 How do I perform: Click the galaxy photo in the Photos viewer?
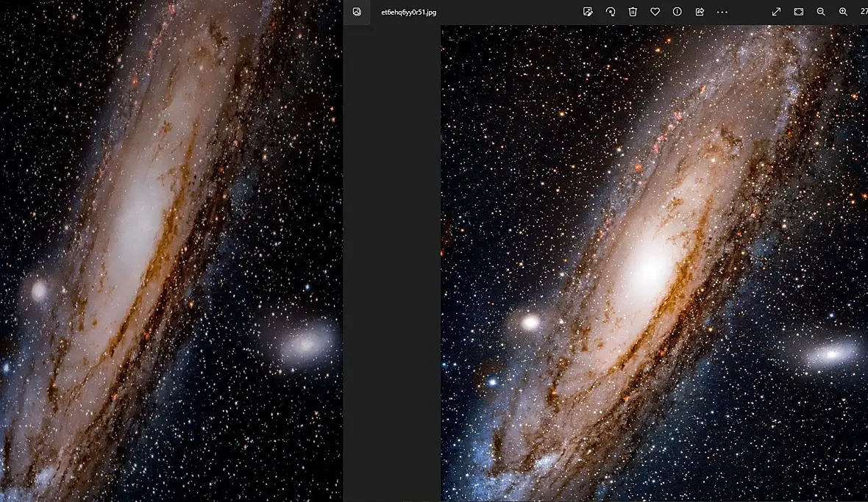(x=655, y=263)
